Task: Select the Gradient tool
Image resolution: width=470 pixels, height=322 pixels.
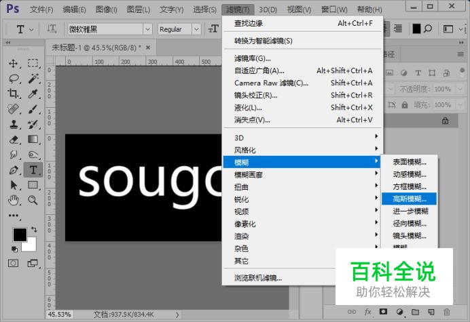Action: 33,140
